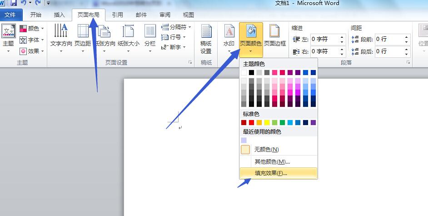Click the right indent 右 input field
Screen dimensions: 428x216
(x=325, y=51)
